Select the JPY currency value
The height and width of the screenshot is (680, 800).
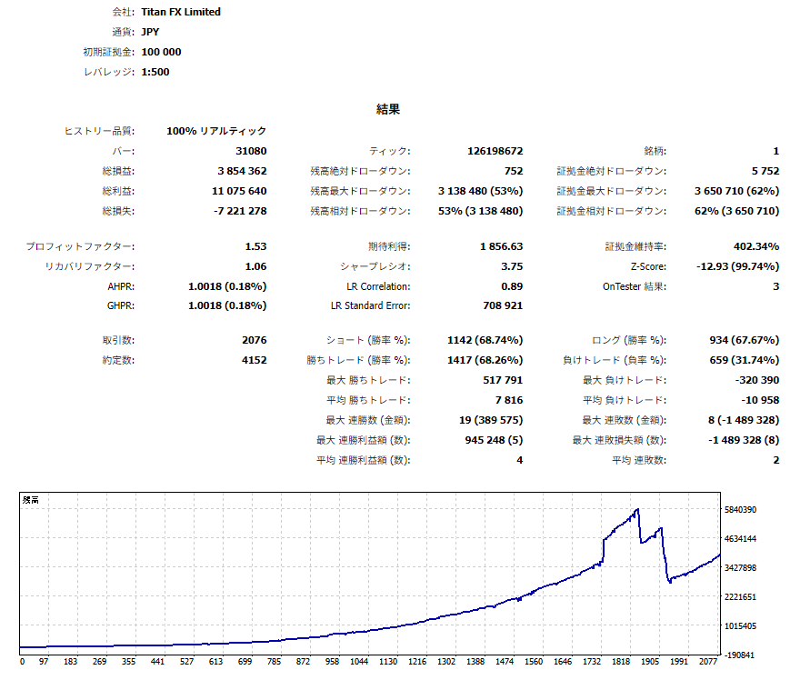pos(152,32)
